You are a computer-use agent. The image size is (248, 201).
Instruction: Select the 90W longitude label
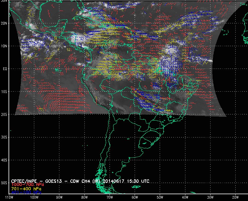coord(59,197)
